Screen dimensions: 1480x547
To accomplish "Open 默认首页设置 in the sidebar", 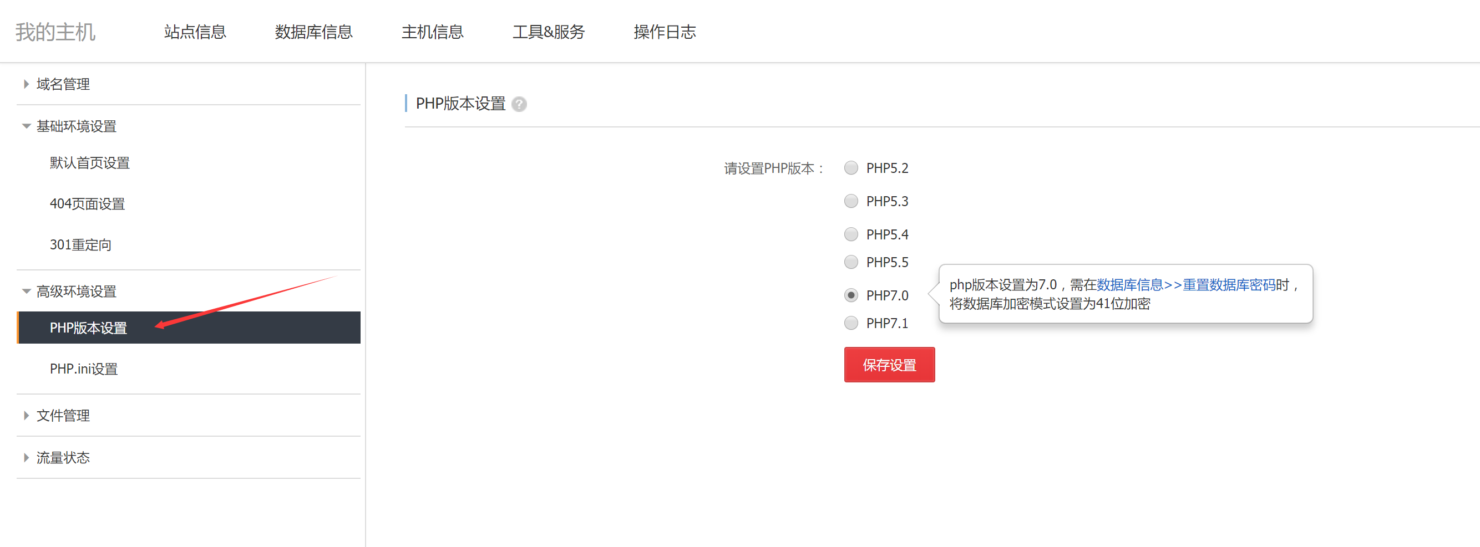I will (x=90, y=163).
